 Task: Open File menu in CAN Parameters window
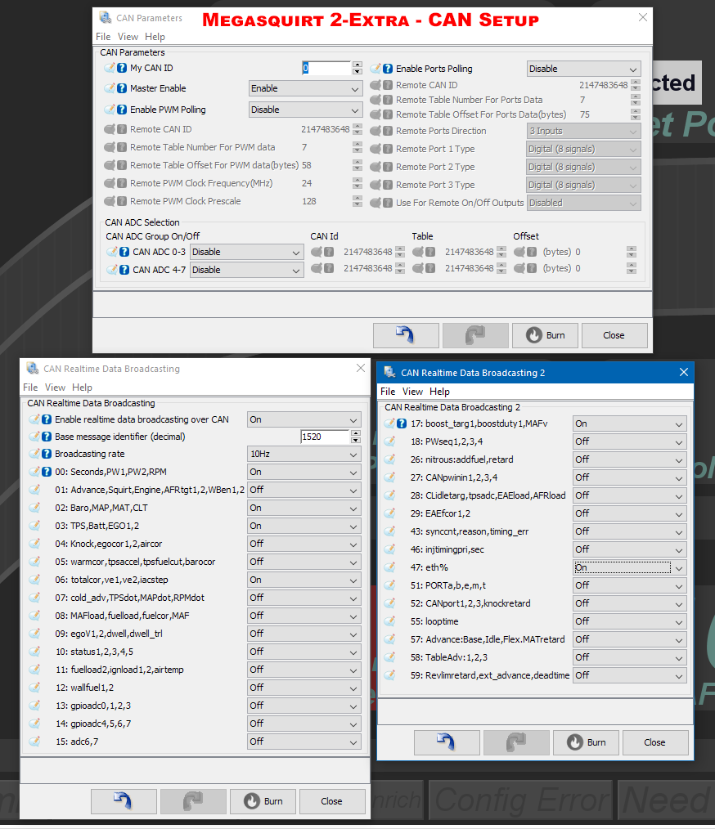tap(103, 37)
